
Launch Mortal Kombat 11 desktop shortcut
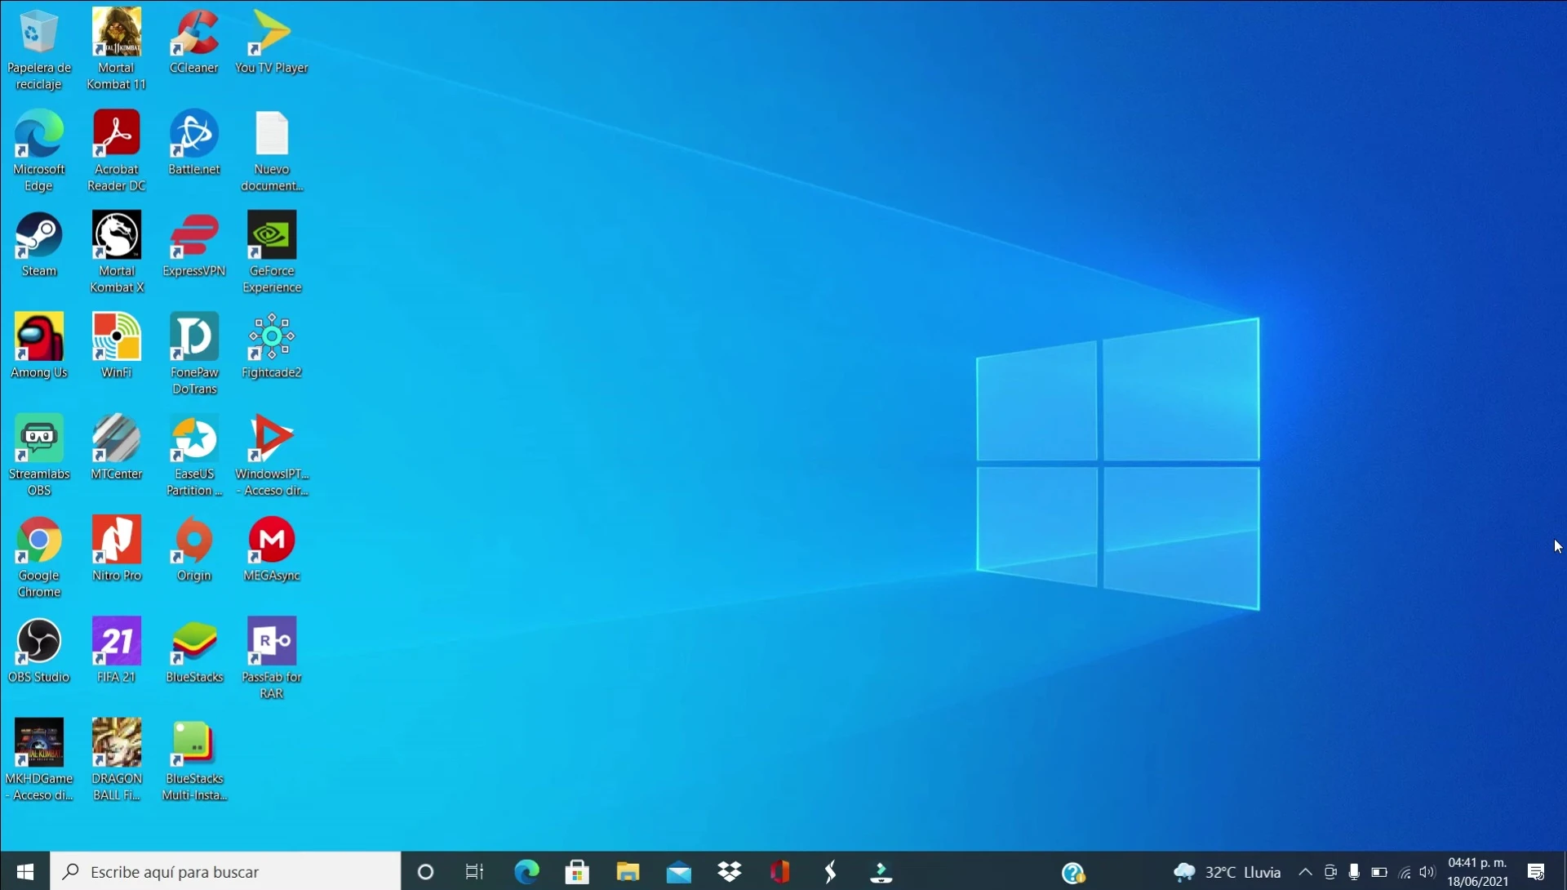[x=117, y=49]
